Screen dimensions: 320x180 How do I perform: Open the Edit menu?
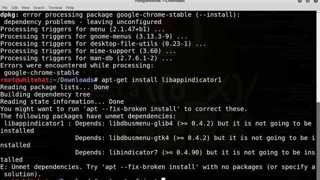tap(14, 8)
